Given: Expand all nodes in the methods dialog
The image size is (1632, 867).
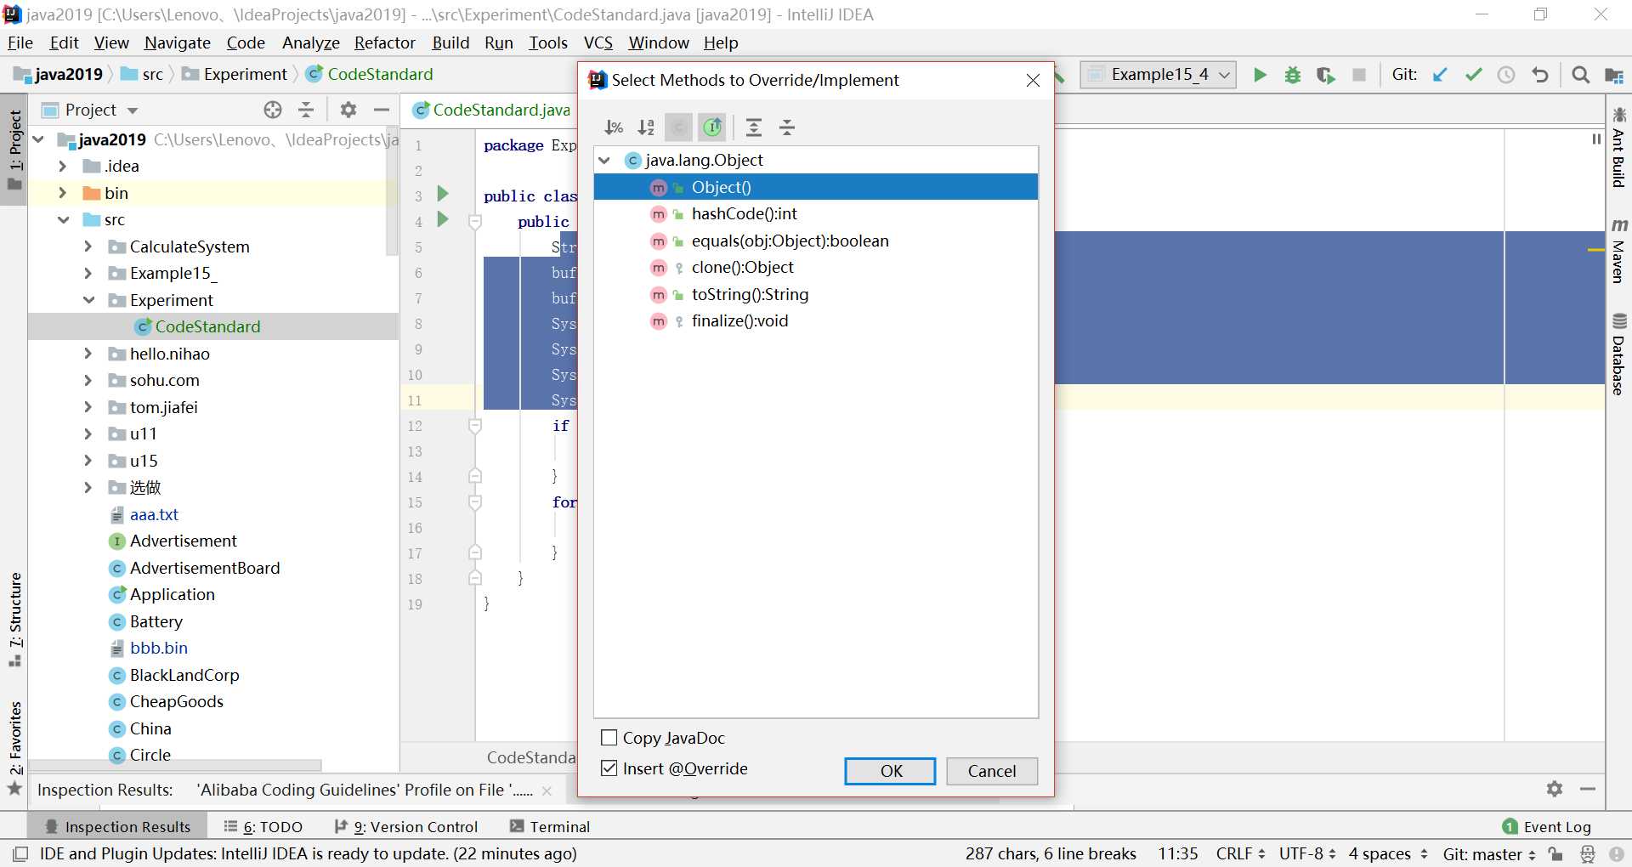Looking at the screenshot, I should pos(753,127).
